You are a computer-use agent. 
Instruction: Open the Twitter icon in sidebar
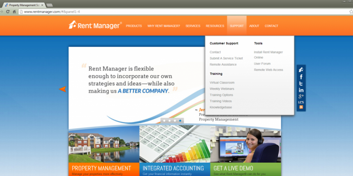point(301,83)
